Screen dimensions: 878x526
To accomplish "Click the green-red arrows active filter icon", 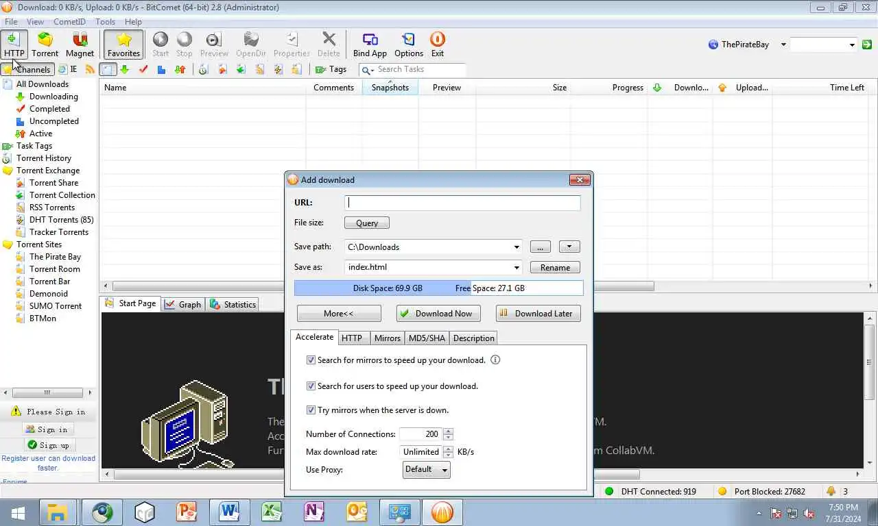I will [x=180, y=69].
